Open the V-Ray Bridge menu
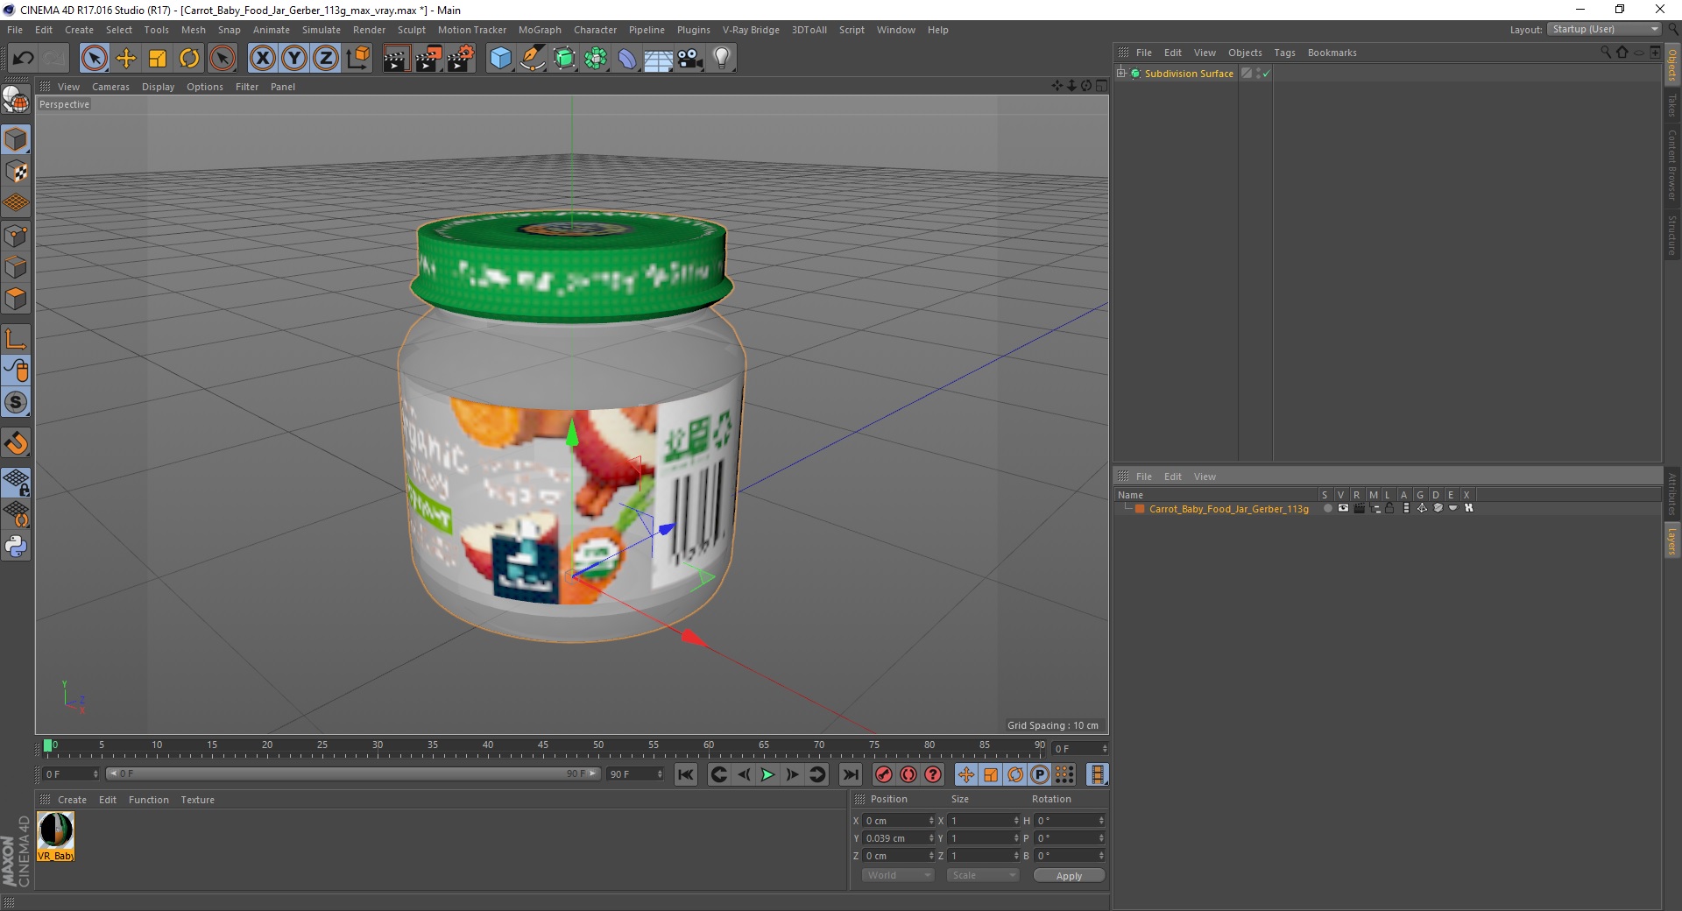 click(x=751, y=30)
